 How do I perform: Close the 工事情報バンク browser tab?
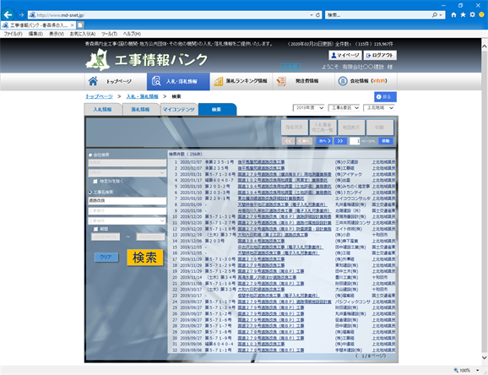point(73,25)
